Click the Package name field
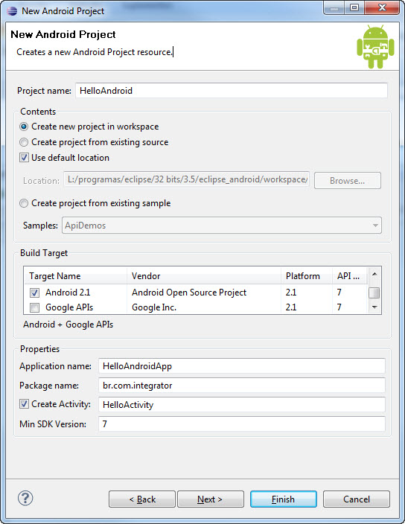 coord(242,386)
